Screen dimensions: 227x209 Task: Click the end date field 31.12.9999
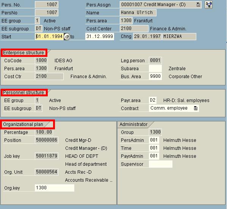(x=100, y=36)
